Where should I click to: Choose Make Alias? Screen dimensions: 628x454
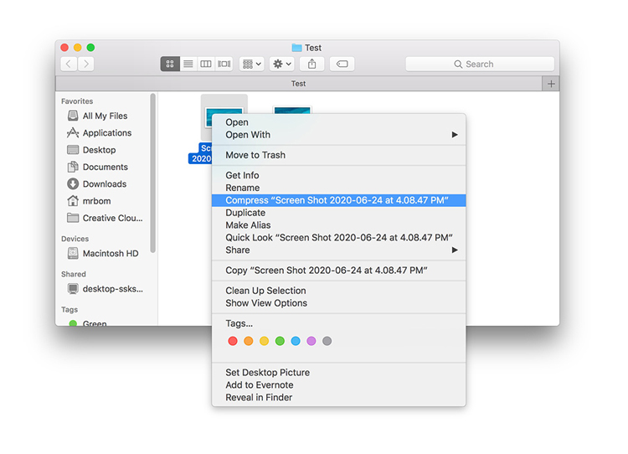pos(338,225)
